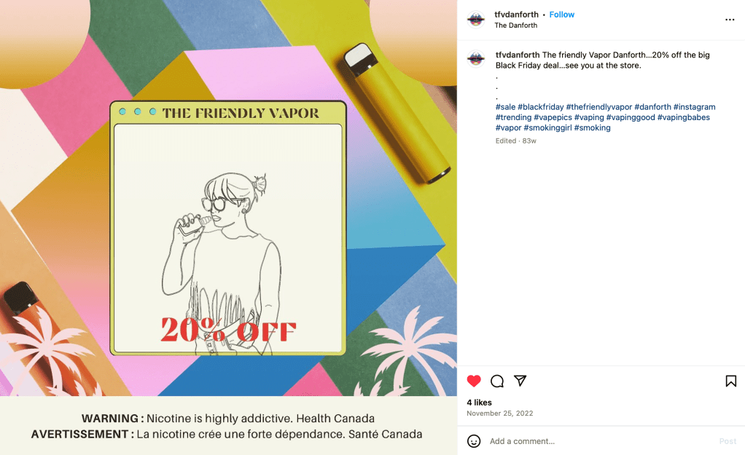This screenshot has width=745, height=455.
Task: View who liked via 4 likes
Action: (x=479, y=403)
